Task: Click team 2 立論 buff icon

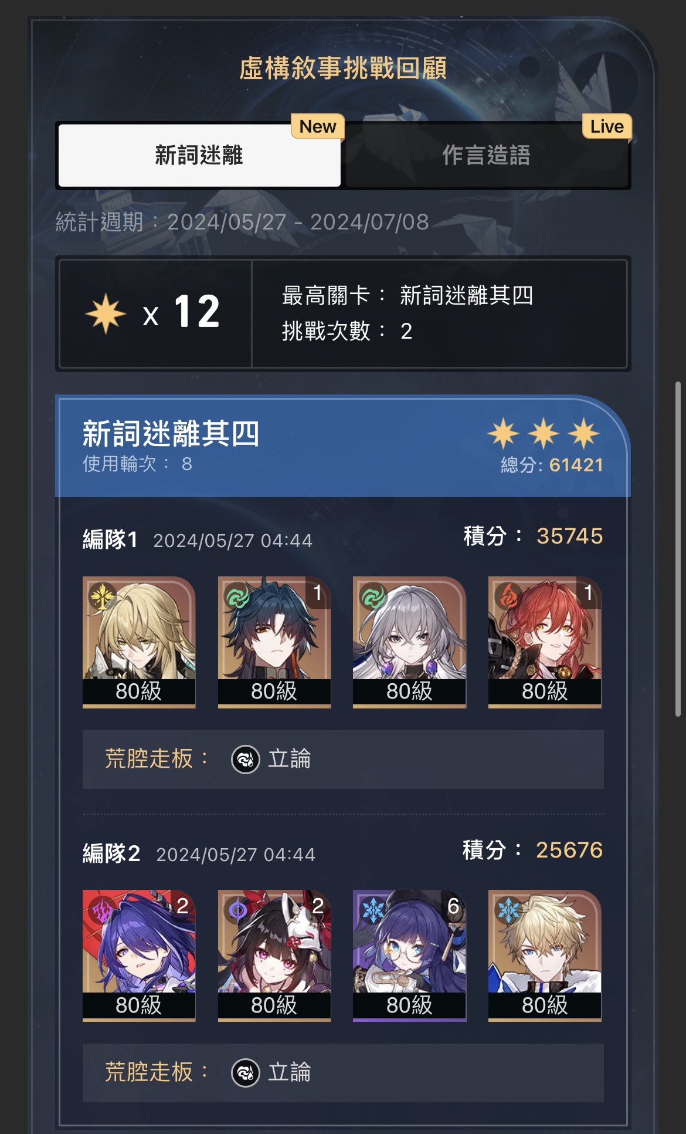Action: [x=246, y=1073]
